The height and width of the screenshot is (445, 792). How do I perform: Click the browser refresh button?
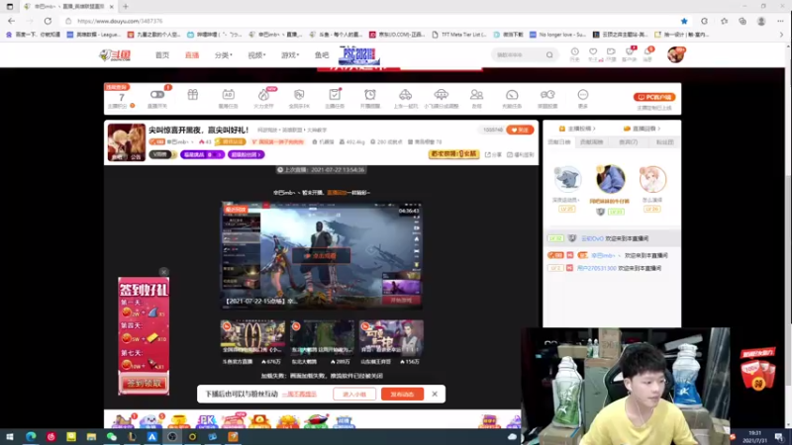(48, 21)
